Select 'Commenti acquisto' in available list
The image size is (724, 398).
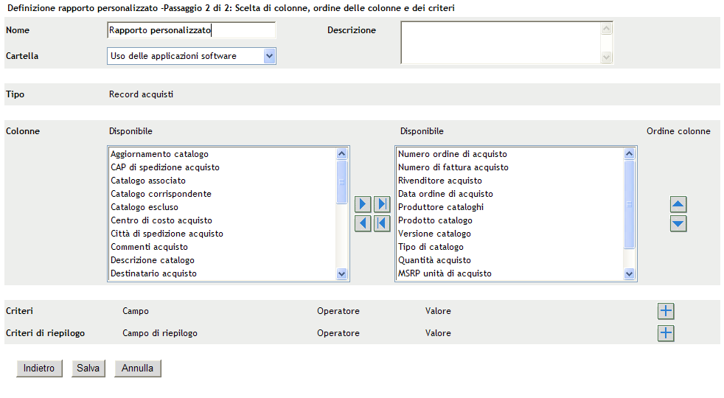pyautogui.click(x=150, y=247)
